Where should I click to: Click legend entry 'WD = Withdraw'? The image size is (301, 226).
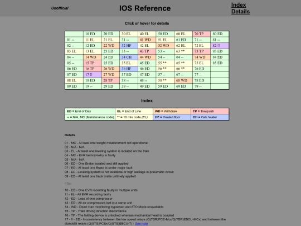(x=172, y=111)
